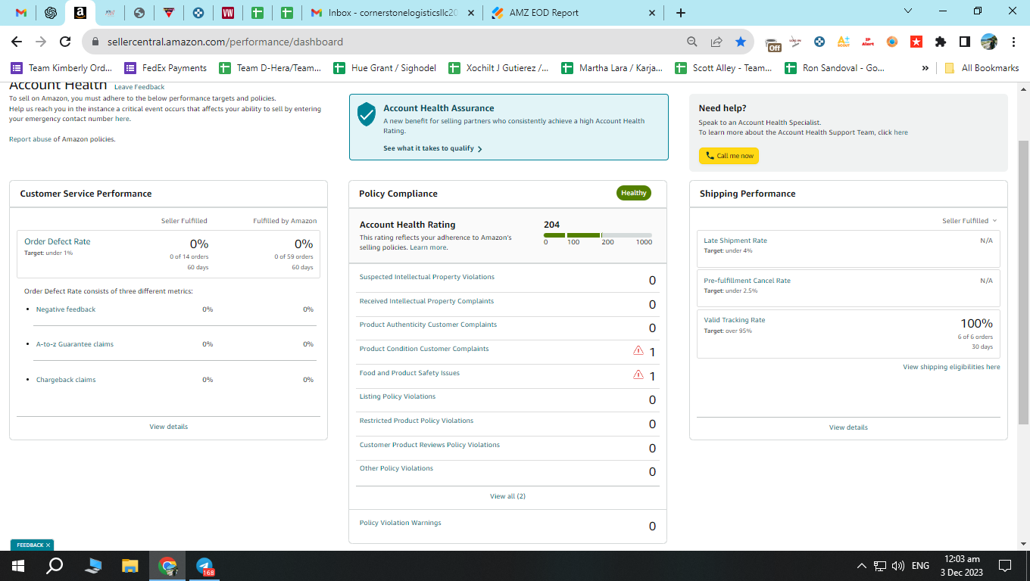The image size is (1030, 581).
Task: Click the Leave Feedback link
Action: pyautogui.click(x=139, y=88)
